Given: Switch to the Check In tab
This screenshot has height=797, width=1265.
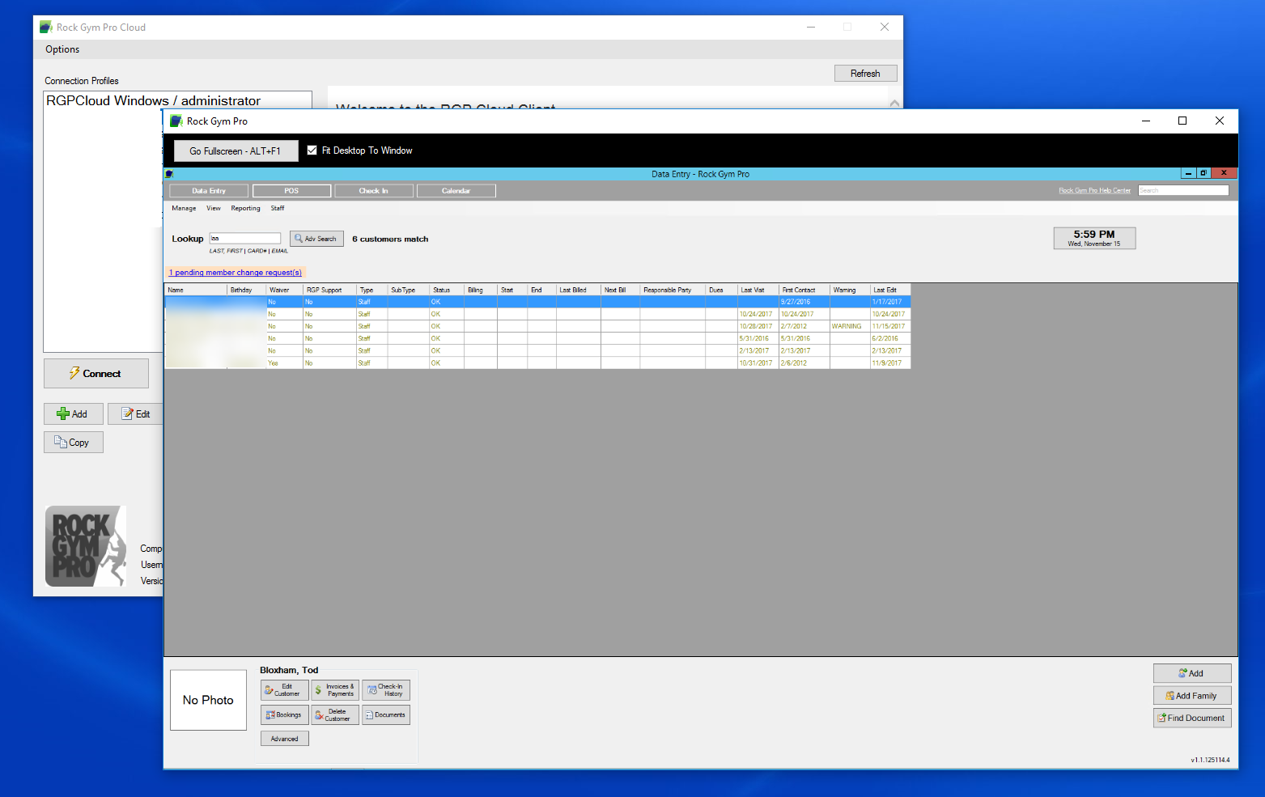Looking at the screenshot, I should point(374,191).
